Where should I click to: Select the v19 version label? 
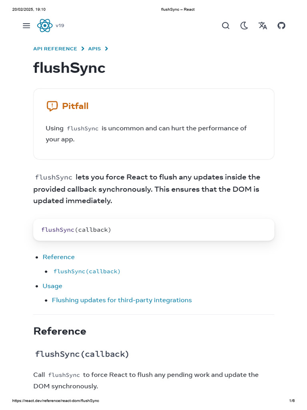60,26
